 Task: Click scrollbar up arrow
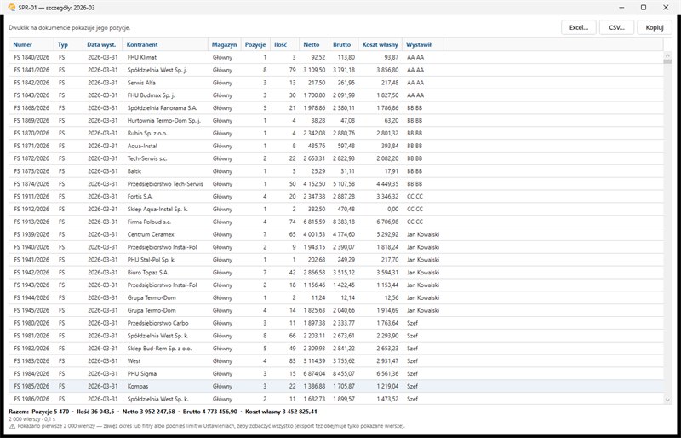(667, 55)
